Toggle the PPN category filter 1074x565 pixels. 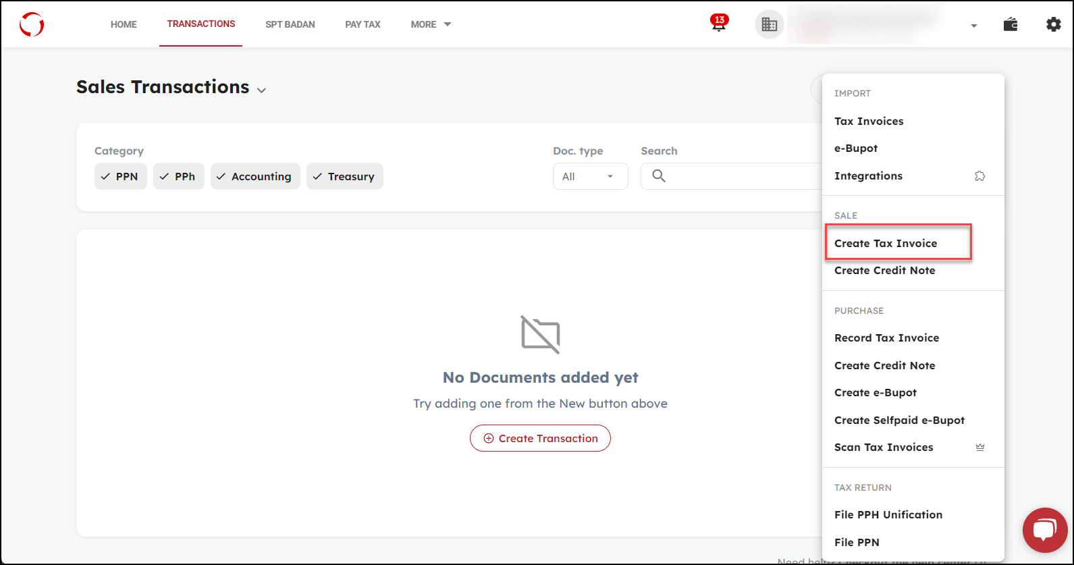pos(120,177)
